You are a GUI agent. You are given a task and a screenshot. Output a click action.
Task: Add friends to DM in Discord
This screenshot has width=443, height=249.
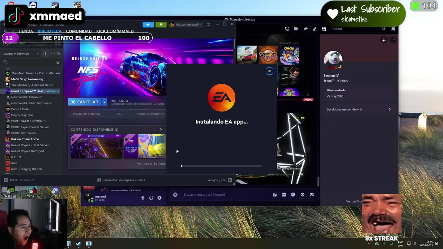[315, 29]
